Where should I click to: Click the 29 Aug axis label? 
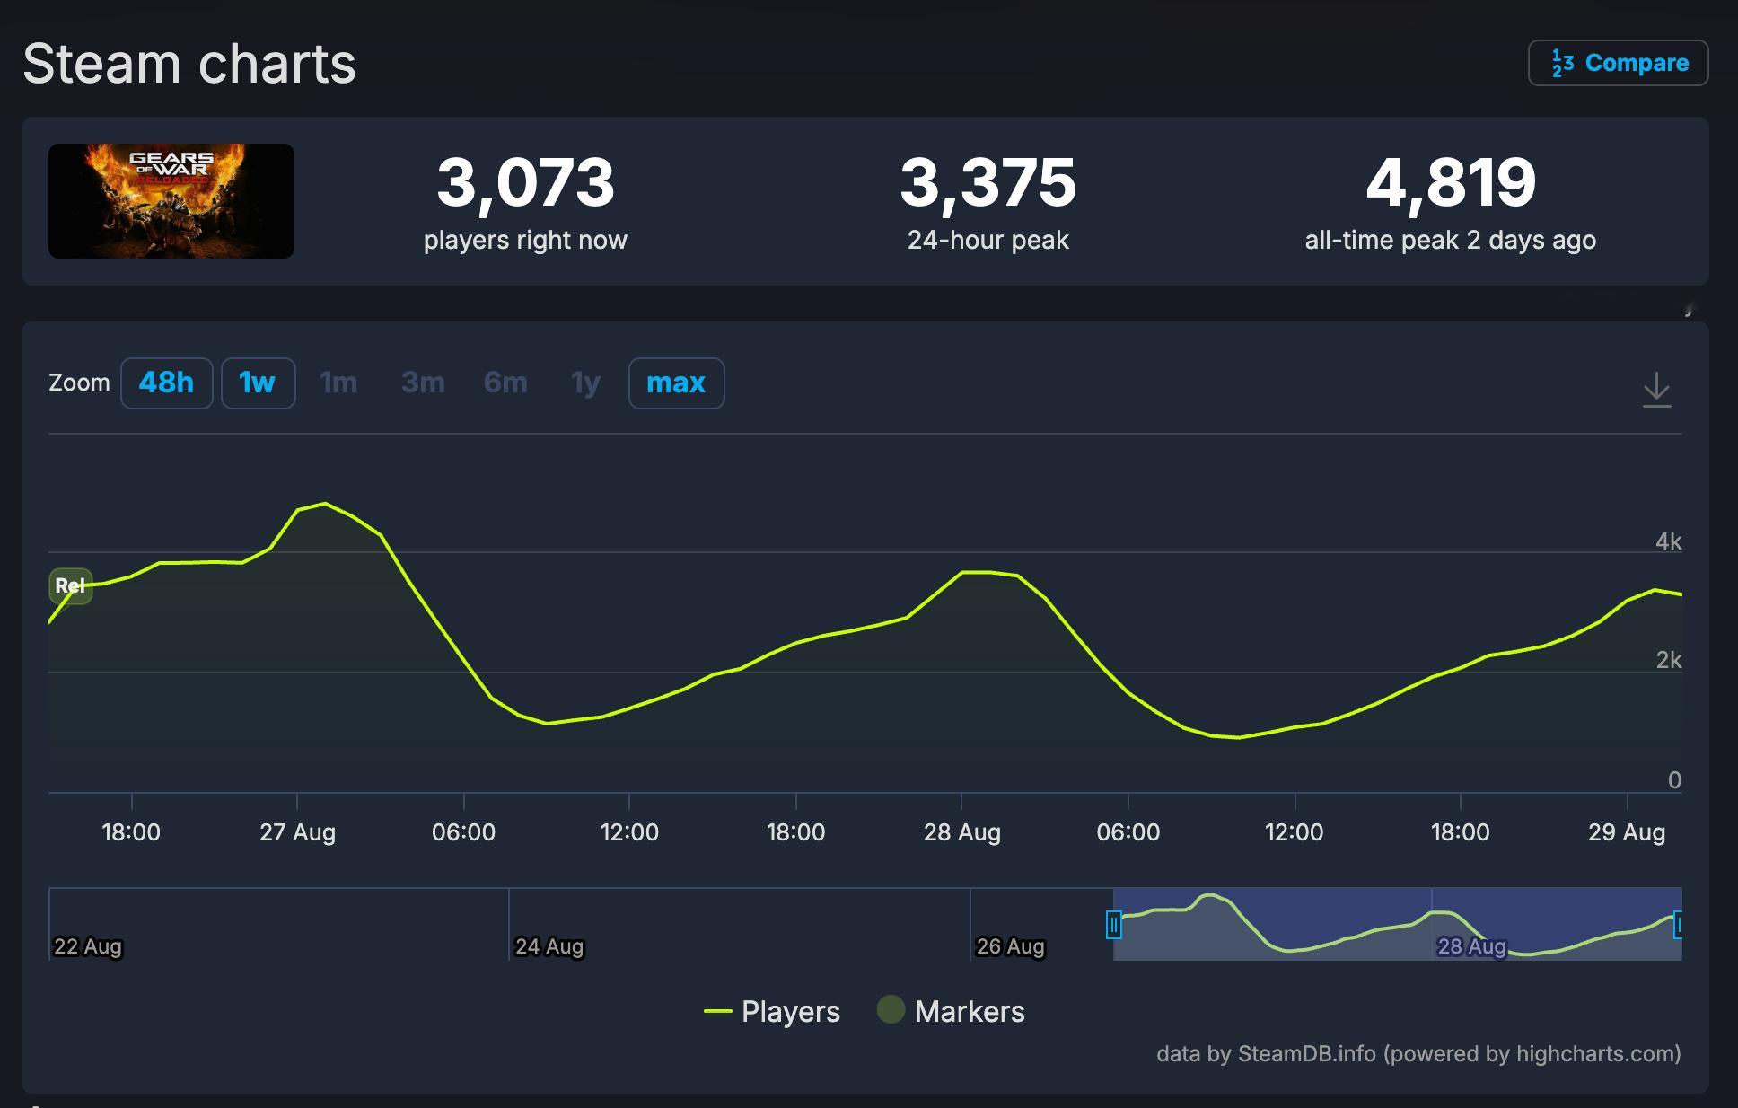point(1626,832)
